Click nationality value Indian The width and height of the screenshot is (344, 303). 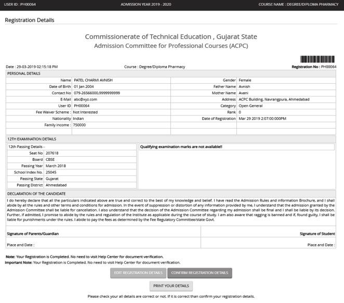pyautogui.click(x=78, y=118)
